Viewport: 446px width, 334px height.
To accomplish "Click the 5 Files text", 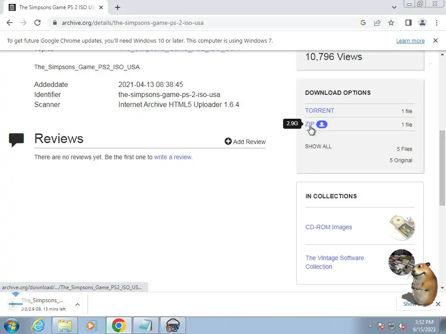I will tap(405, 149).
